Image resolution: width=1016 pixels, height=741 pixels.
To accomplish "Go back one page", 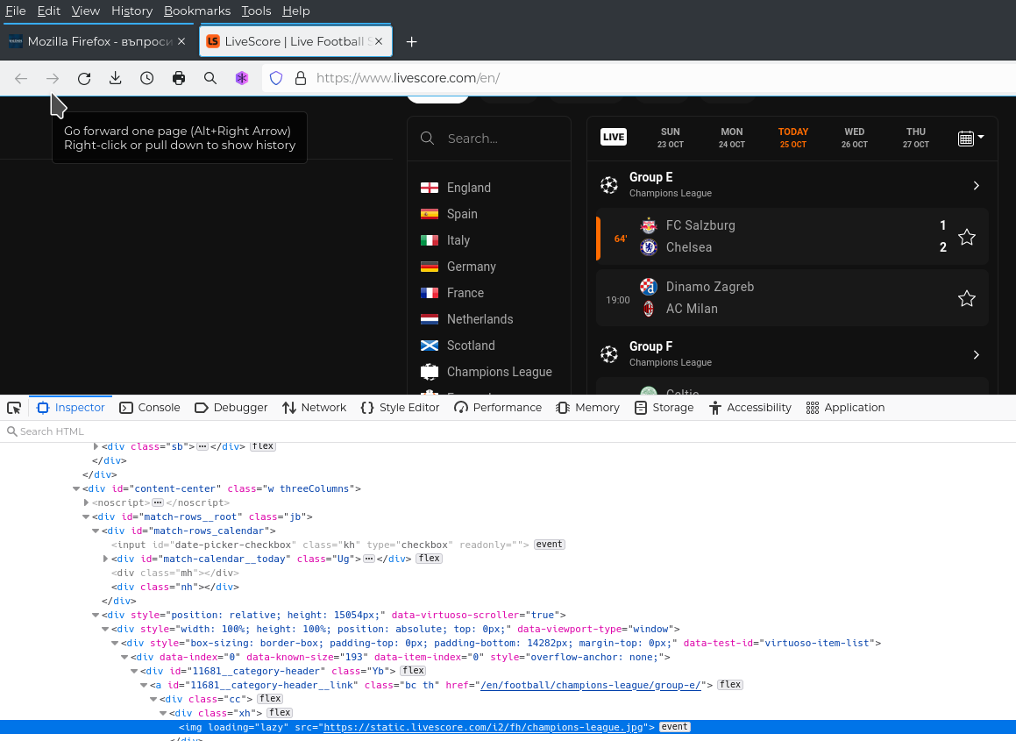I will click(21, 78).
